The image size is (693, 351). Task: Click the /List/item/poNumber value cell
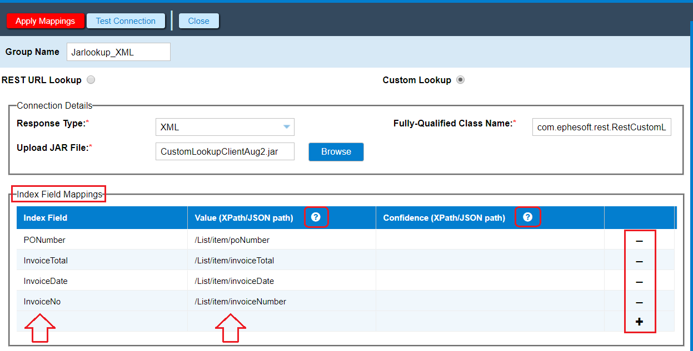coord(282,240)
